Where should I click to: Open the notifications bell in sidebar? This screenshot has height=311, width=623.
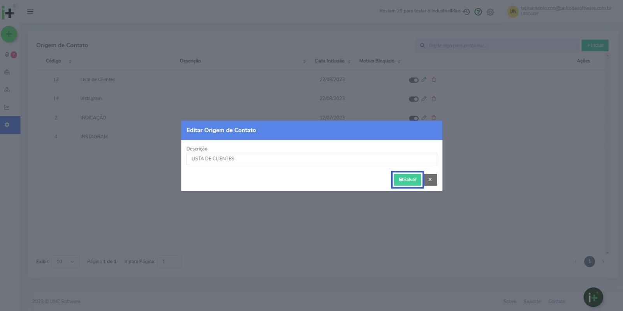coord(7,55)
